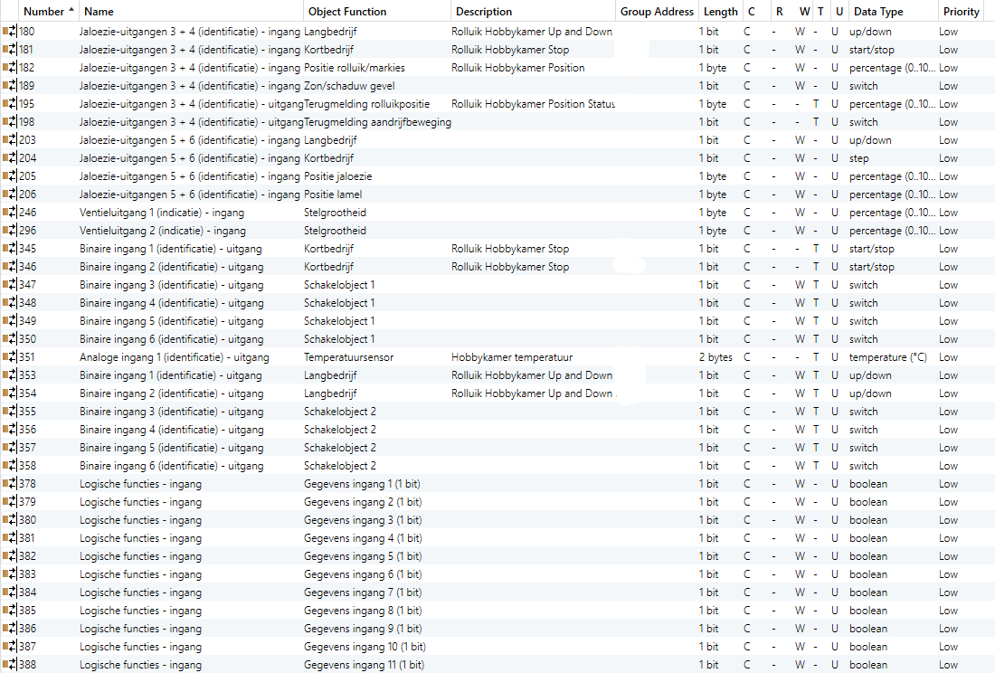Click the W flag column header
Image resolution: width=995 pixels, height=673 pixels.
(x=804, y=12)
